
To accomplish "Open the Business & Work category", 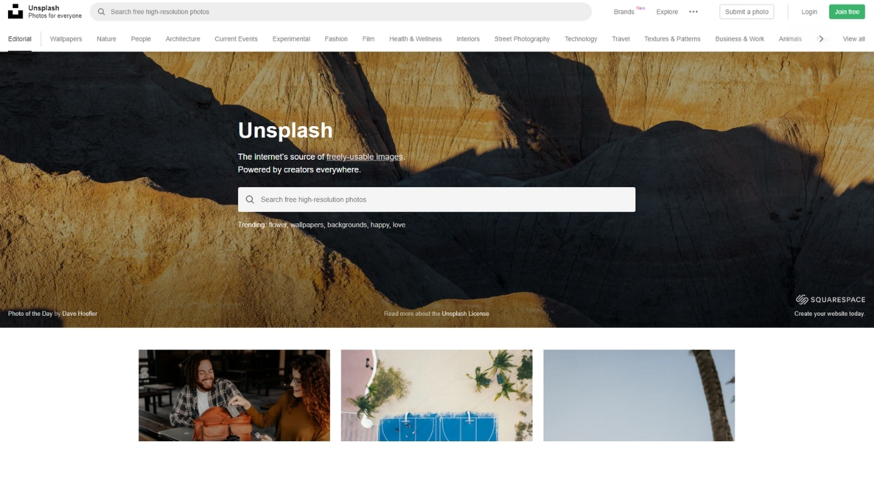I will [x=740, y=39].
